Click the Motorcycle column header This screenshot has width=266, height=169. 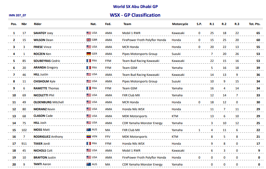180,24
